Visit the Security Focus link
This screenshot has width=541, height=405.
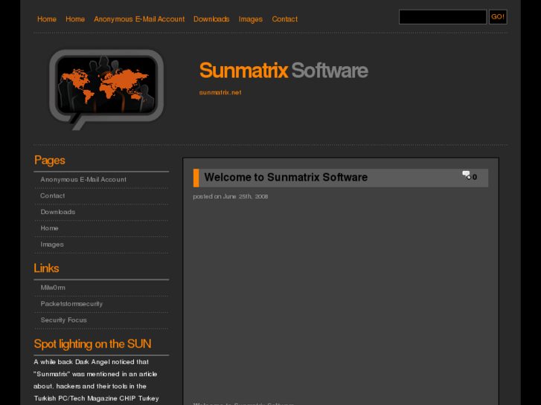63,320
